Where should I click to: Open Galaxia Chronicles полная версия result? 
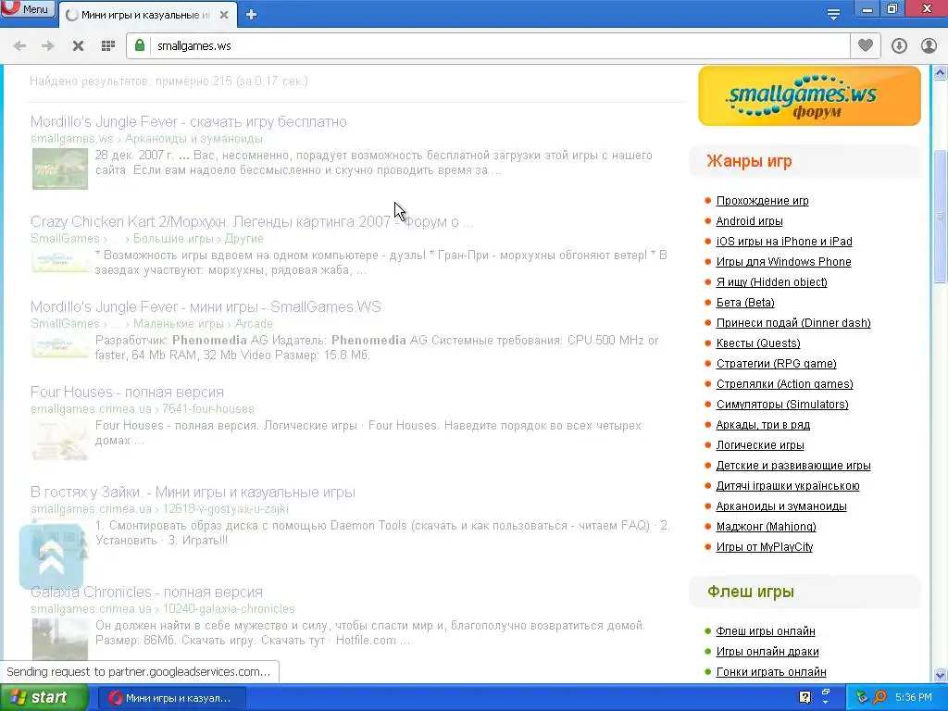coord(146,592)
